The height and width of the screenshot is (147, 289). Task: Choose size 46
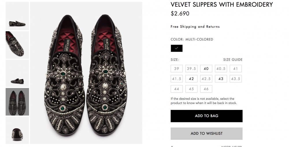pyautogui.click(x=206, y=89)
